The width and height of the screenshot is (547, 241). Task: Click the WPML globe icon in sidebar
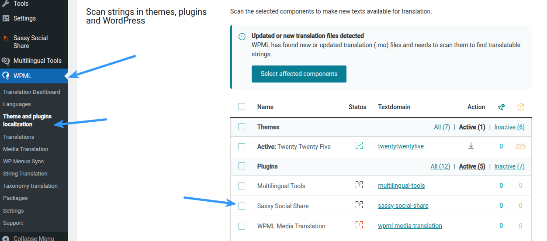click(x=6, y=76)
